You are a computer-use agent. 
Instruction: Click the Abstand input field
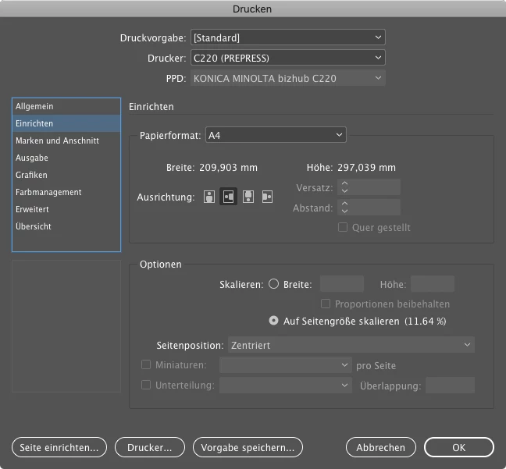pyautogui.click(x=369, y=208)
